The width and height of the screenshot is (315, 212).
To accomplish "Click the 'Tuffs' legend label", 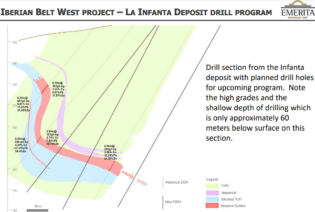I will [225, 186].
